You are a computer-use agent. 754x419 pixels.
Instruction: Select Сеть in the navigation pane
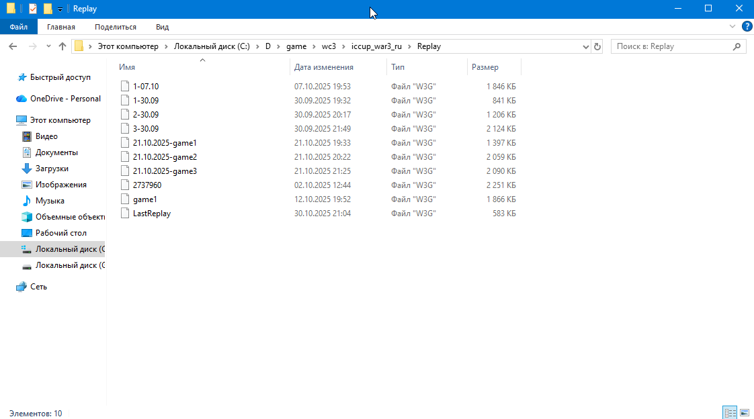coord(38,286)
